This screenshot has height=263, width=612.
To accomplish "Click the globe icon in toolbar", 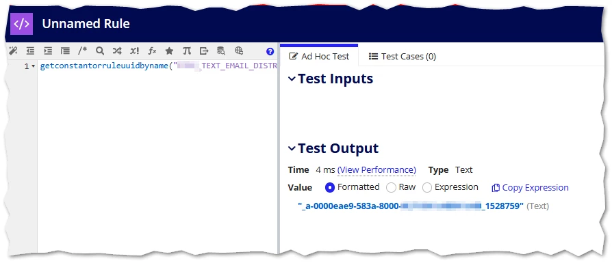I will tap(239, 51).
